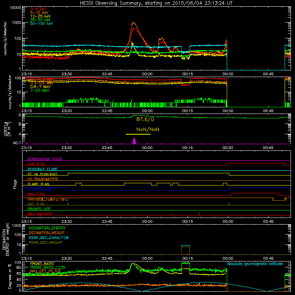
Task: Click the A0.1 tick label on GOES axis
Action: (17, 143)
